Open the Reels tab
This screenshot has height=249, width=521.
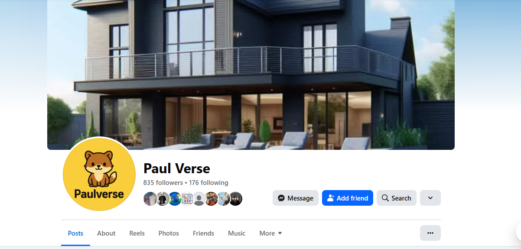[x=137, y=233]
